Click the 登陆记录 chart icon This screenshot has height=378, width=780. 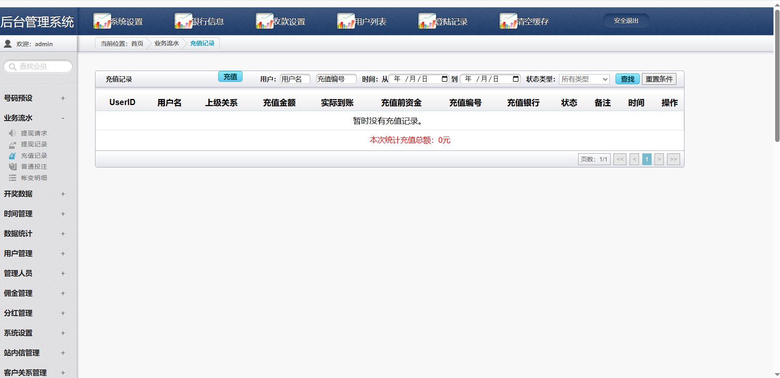(427, 21)
